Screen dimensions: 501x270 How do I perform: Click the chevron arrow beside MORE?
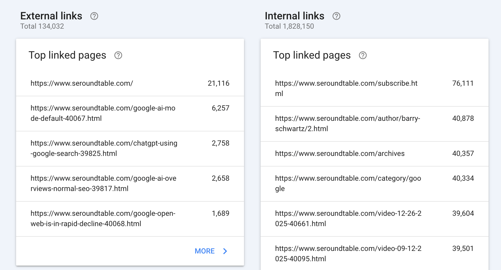[225, 251]
